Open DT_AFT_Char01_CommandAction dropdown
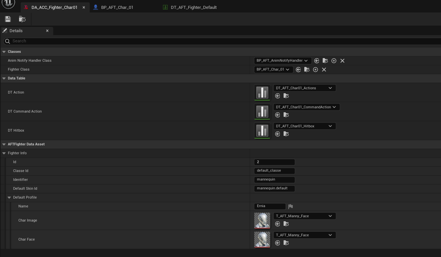The width and height of the screenshot is (441, 257). tap(307, 107)
